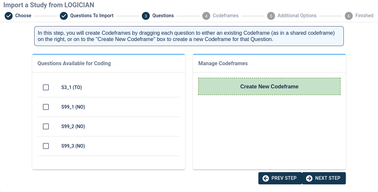Click the checkmark icon on Questions To Import step
The width and height of the screenshot is (378, 192).
[63, 16]
